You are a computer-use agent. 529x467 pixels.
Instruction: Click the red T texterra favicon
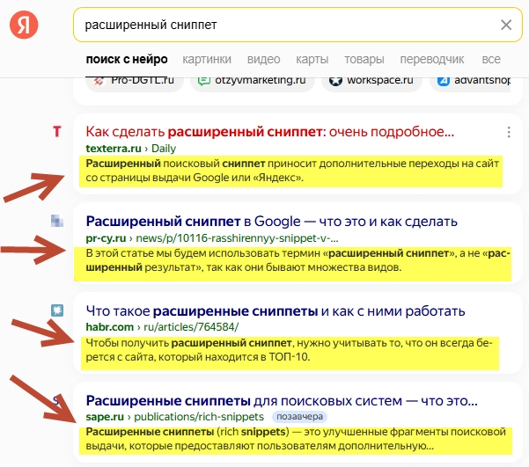pyautogui.click(x=57, y=132)
